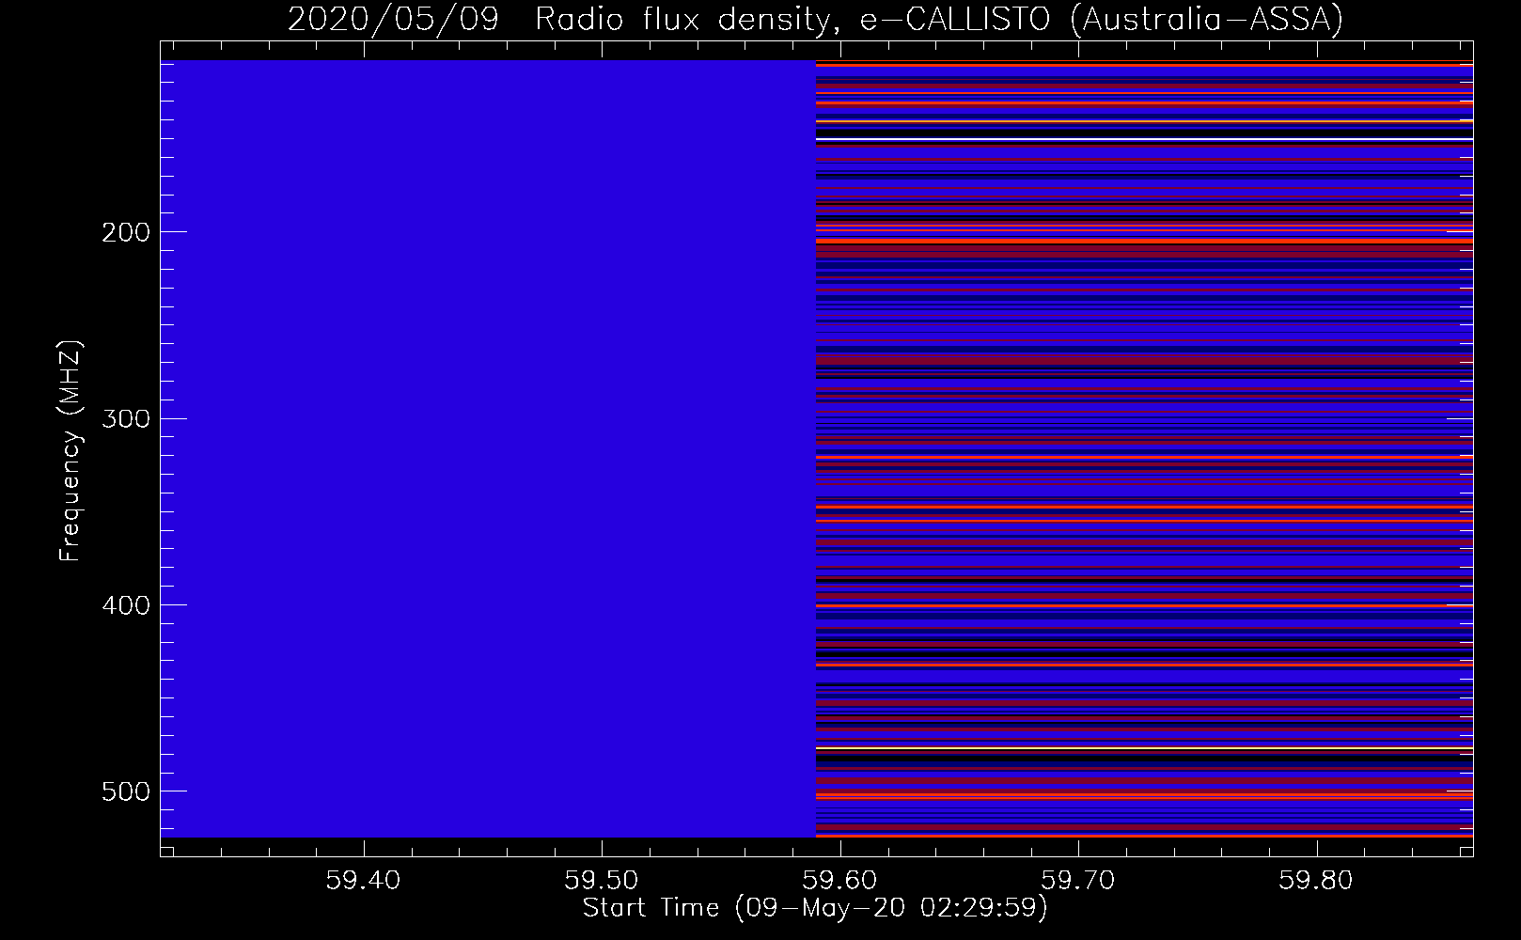
Task: Click the 'Start Time (09-May-20 02:29:59)' label
Action: [815, 908]
